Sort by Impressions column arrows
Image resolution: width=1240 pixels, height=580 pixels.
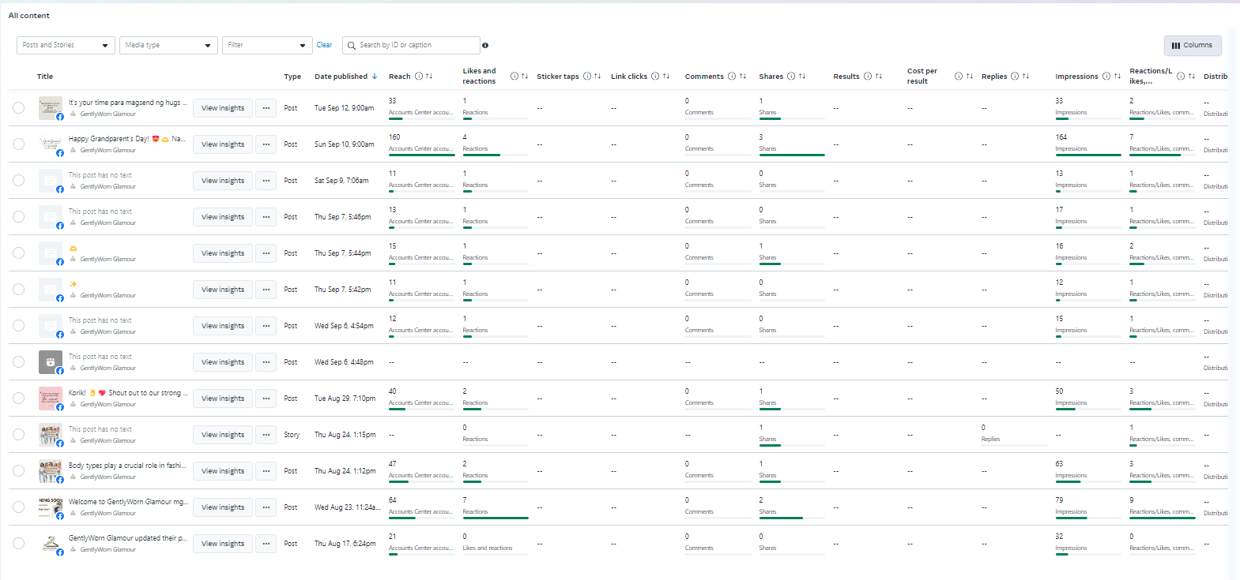(x=1118, y=77)
